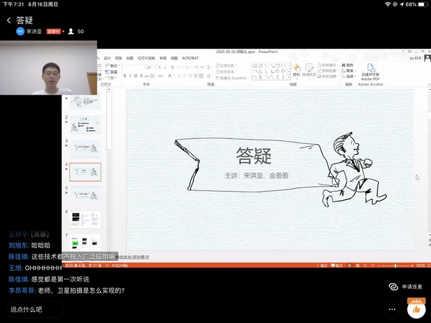The width and height of the screenshot is (431, 323).
Task: Open the Aa change case dropdown
Action: click(161, 76)
